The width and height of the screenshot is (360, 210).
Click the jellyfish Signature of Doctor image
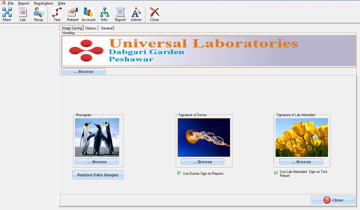tap(204, 137)
